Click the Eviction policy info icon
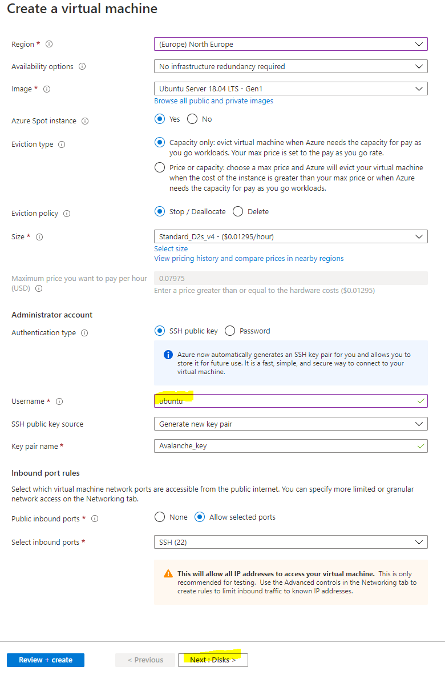The height and width of the screenshot is (679, 445). click(67, 214)
